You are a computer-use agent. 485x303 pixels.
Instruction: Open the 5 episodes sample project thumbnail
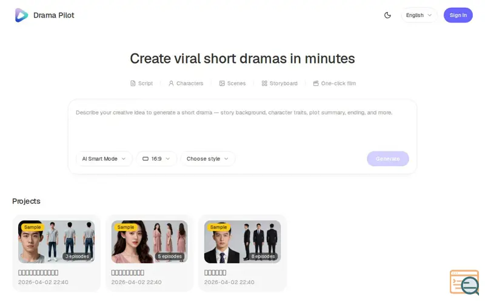149,242
